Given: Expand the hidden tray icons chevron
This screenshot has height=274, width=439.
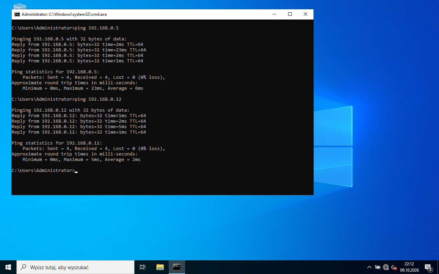Looking at the screenshot, I should click(369, 267).
